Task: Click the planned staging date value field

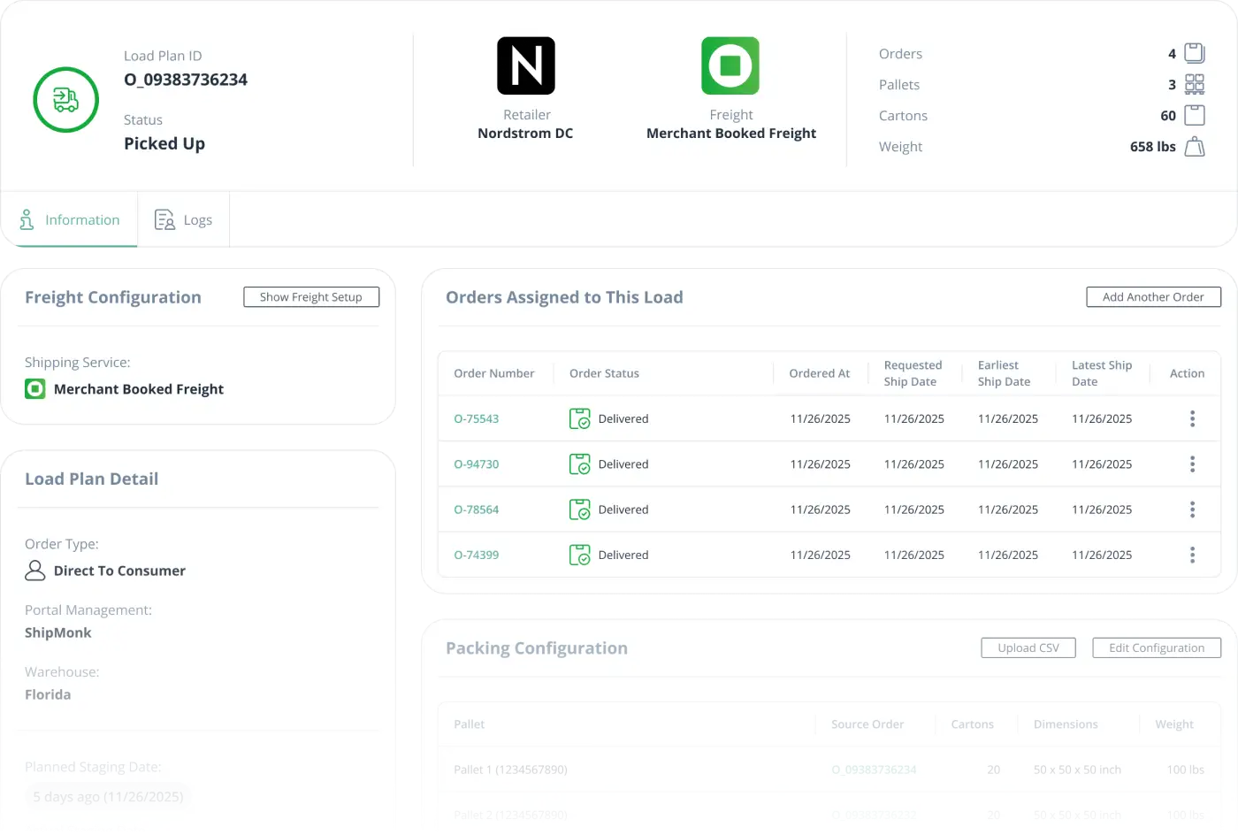Action: (x=108, y=797)
